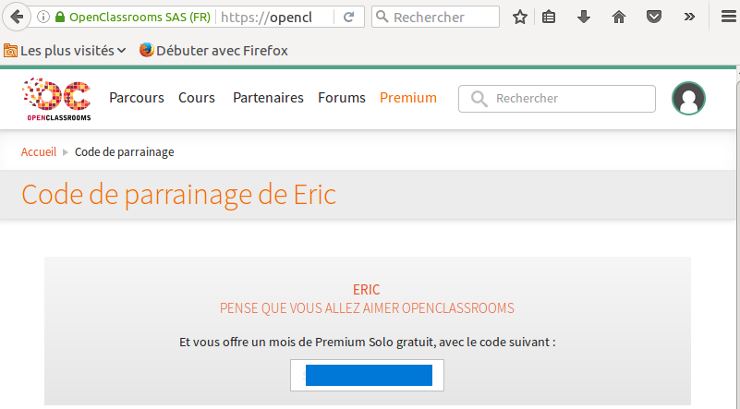Click the site information icon in address bar
The width and height of the screenshot is (740, 409).
pyautogui.click(x=42, y=17)
